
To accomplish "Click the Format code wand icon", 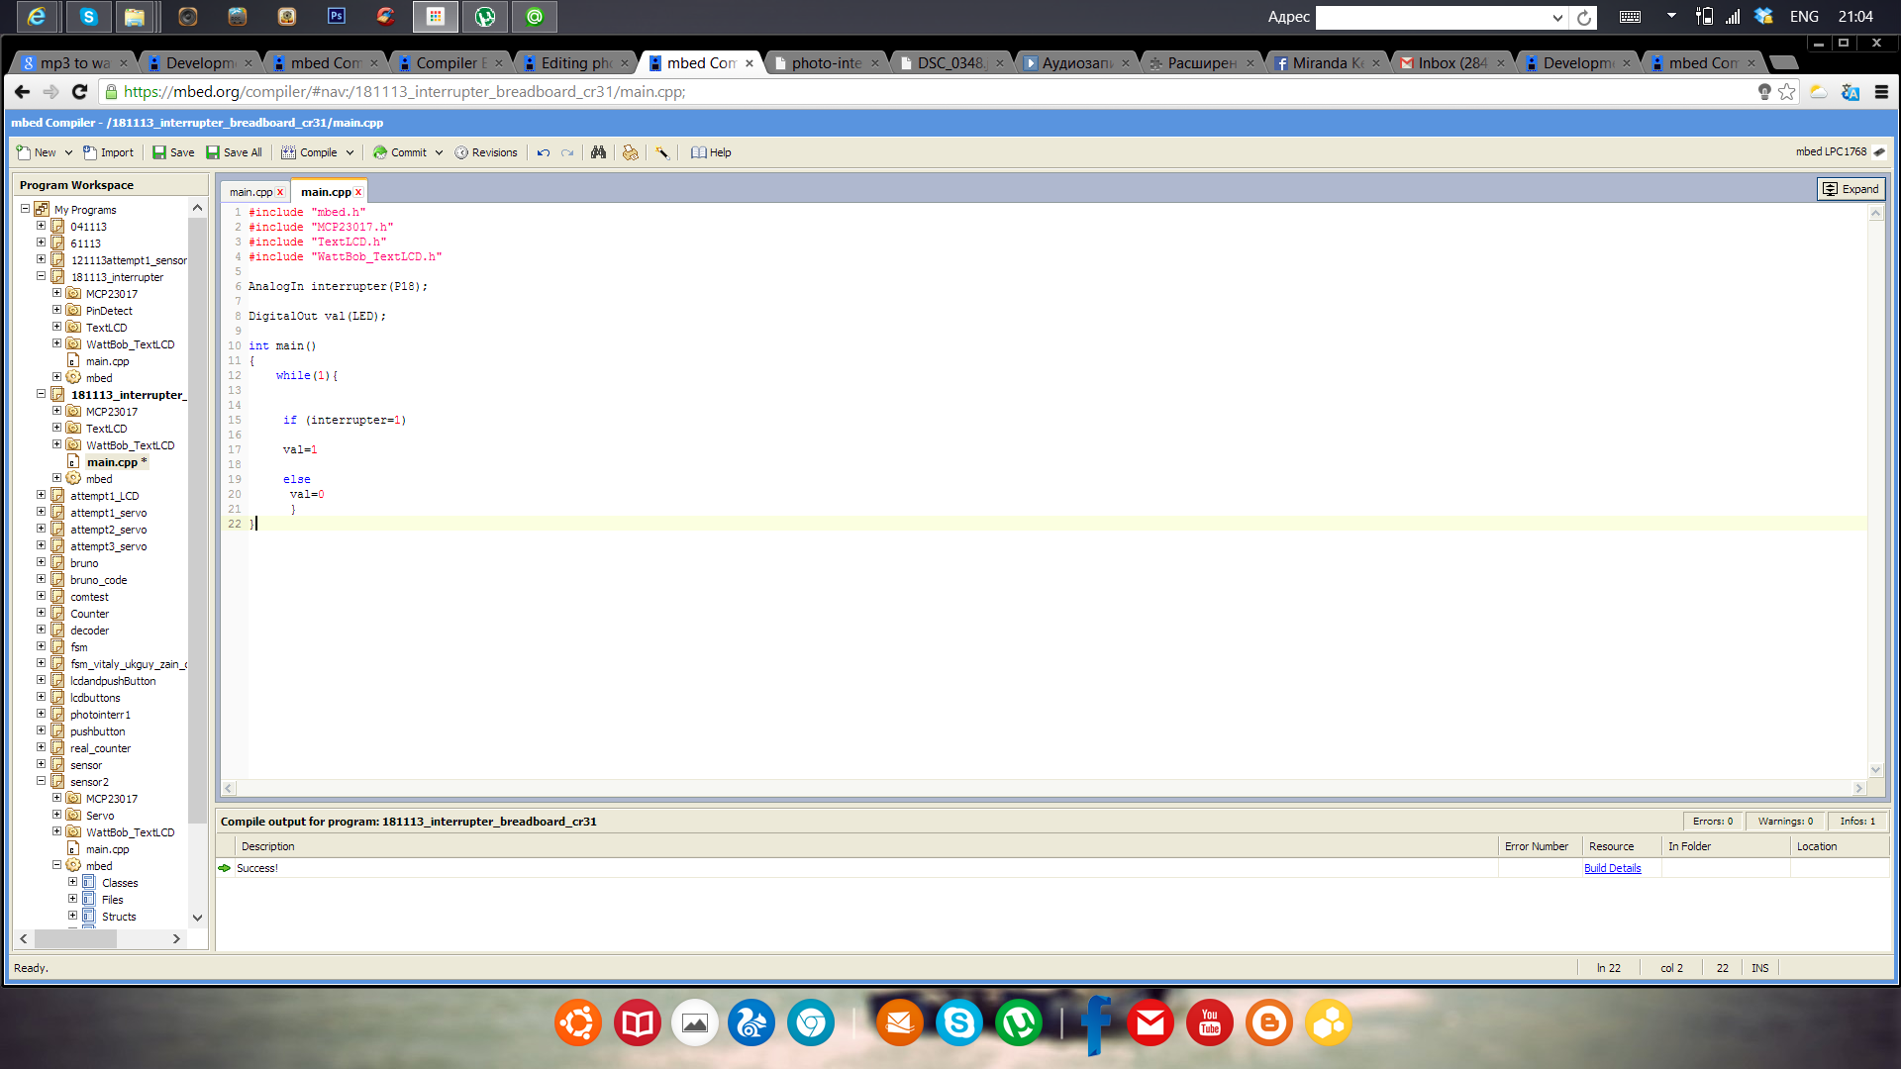I will point(662,152).
